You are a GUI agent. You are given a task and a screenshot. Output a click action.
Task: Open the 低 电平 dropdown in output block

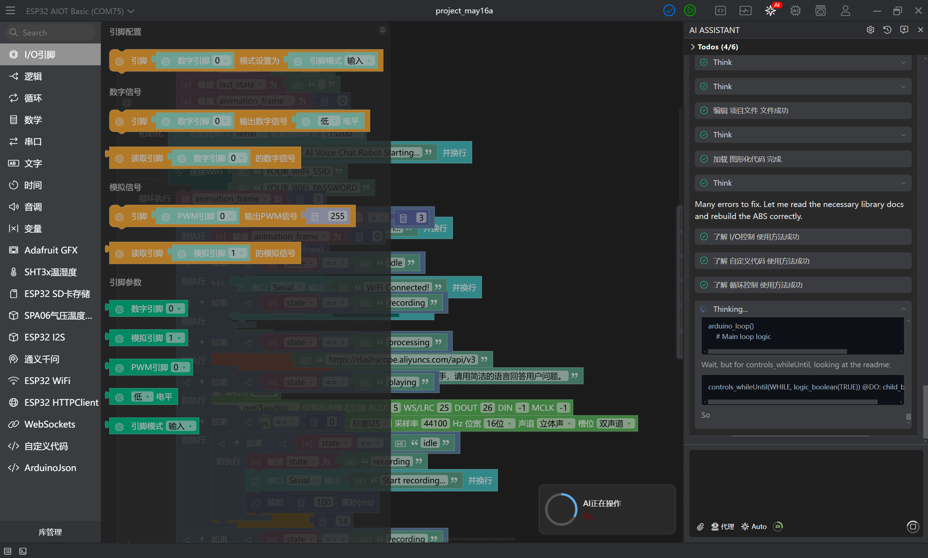[328, 121]
